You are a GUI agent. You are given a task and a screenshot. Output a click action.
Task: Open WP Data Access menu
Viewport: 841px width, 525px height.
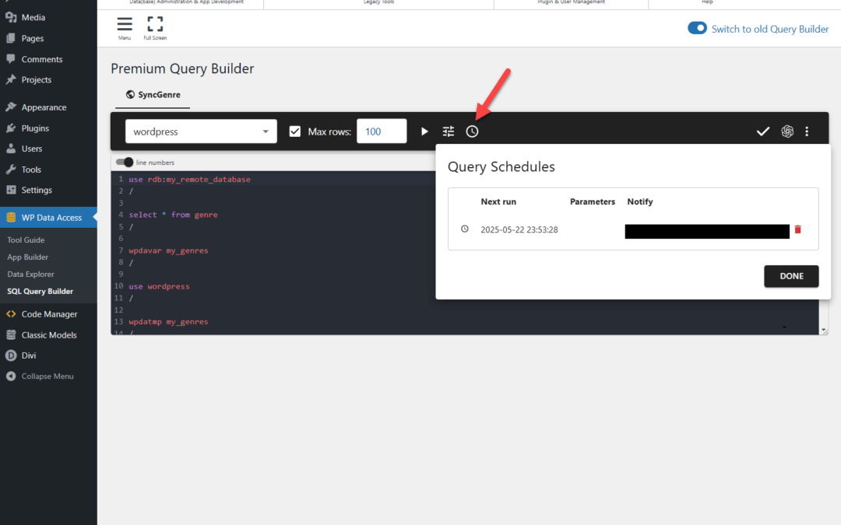pos(51,218)
